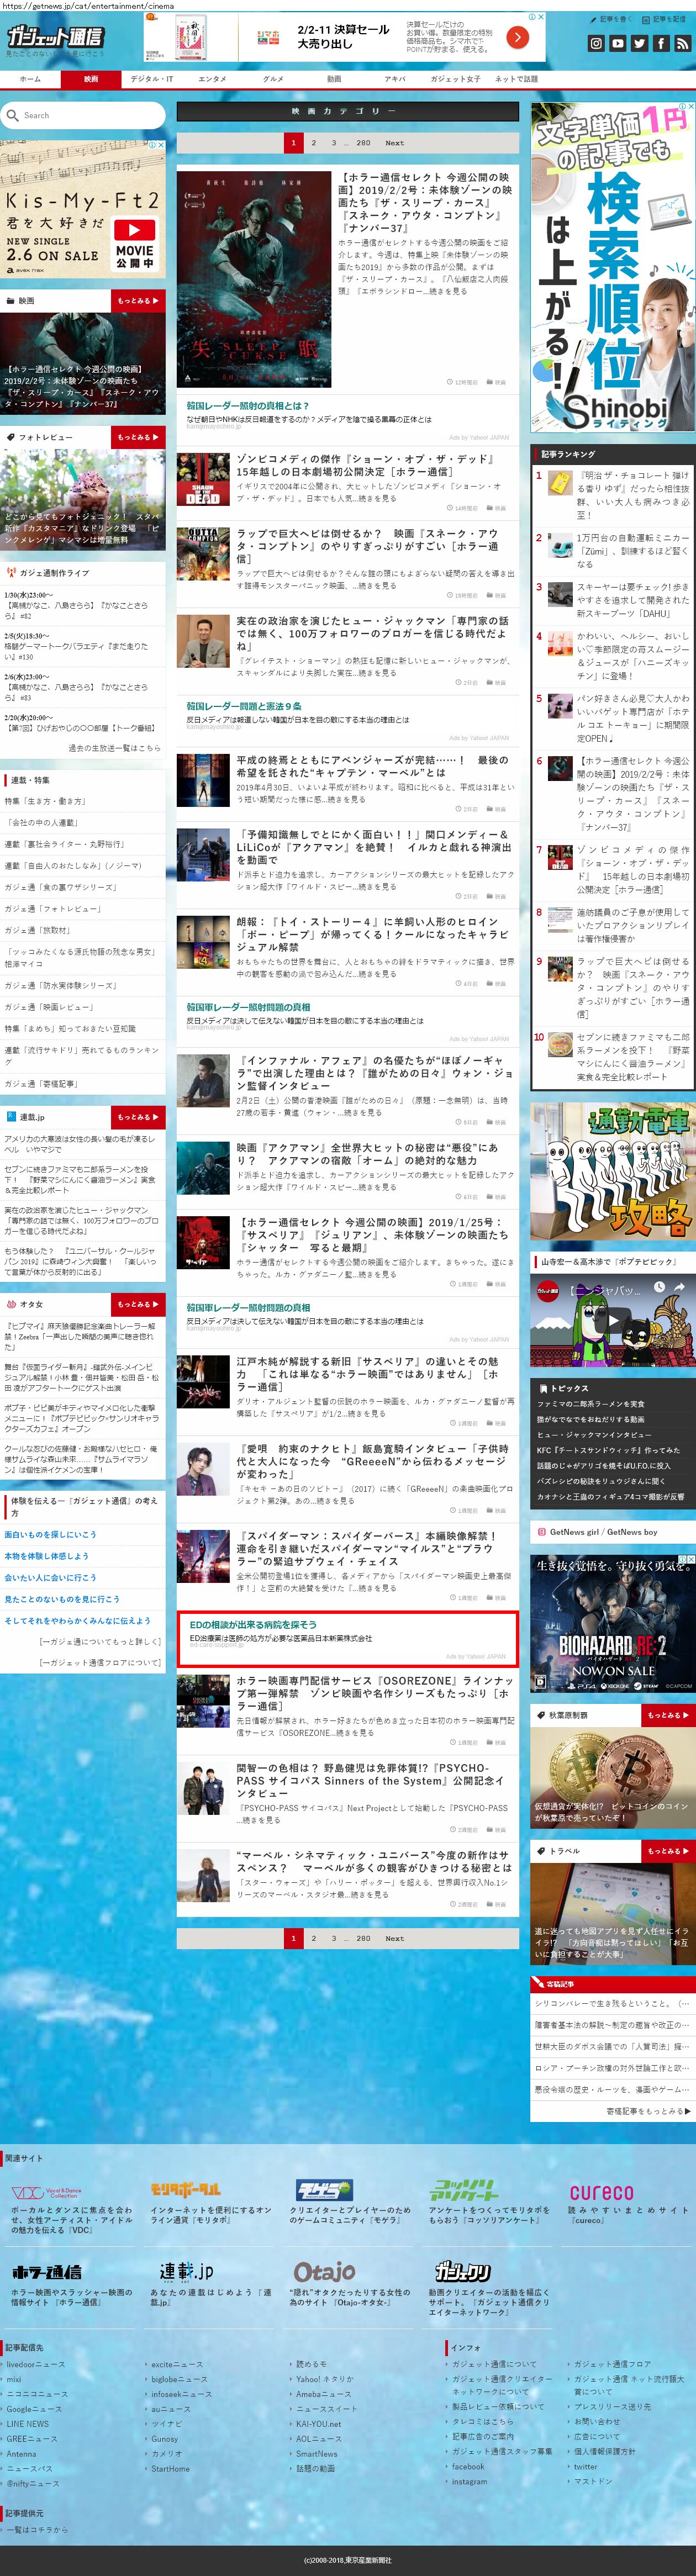Open the cureco logo in related sites
The width and height of the screenshot is (696, 2576).
coord(601,2192)
